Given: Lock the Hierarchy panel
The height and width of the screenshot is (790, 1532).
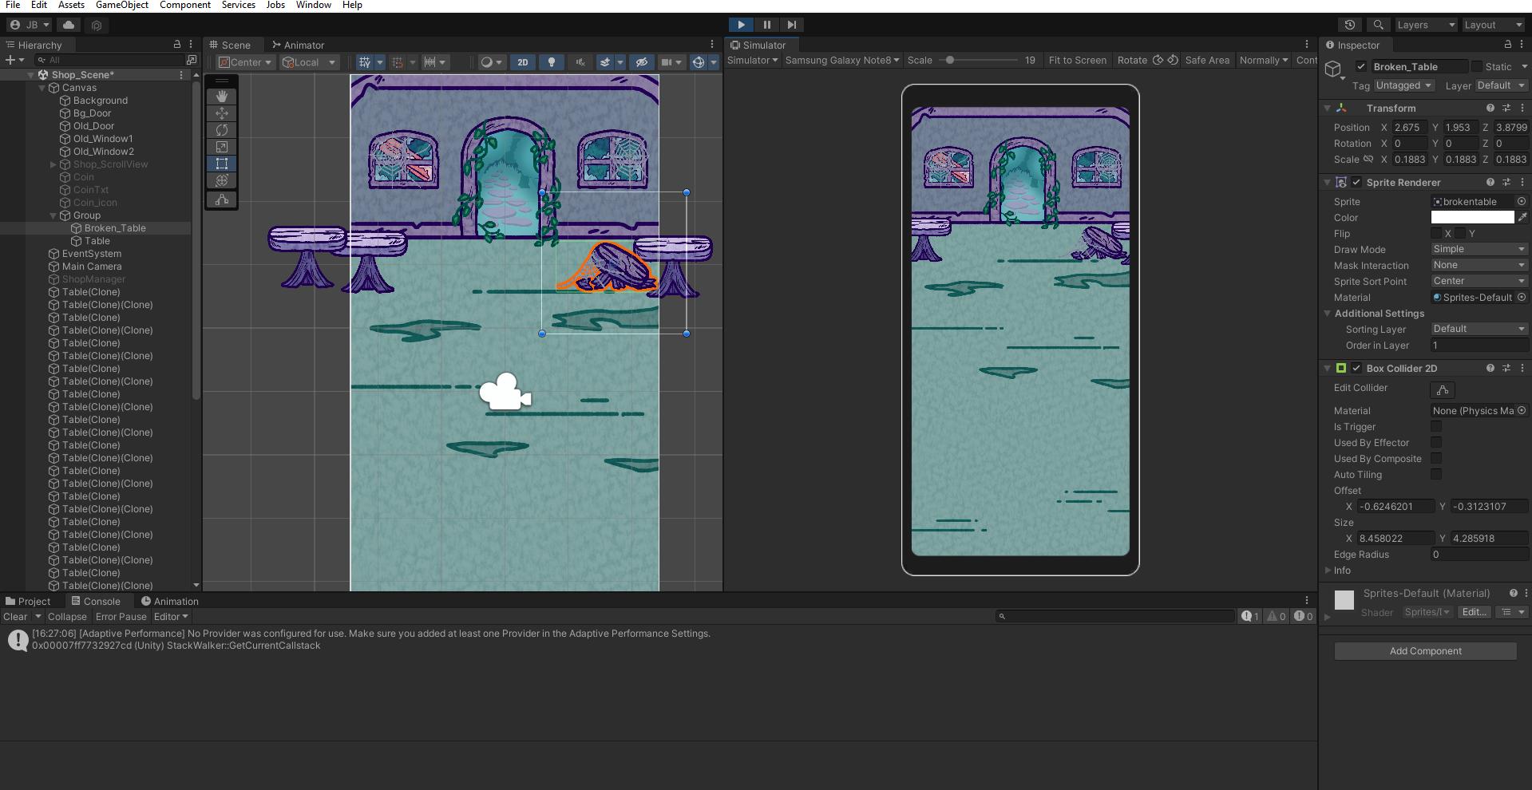Looking at the screenshot, I should point(176,45).
